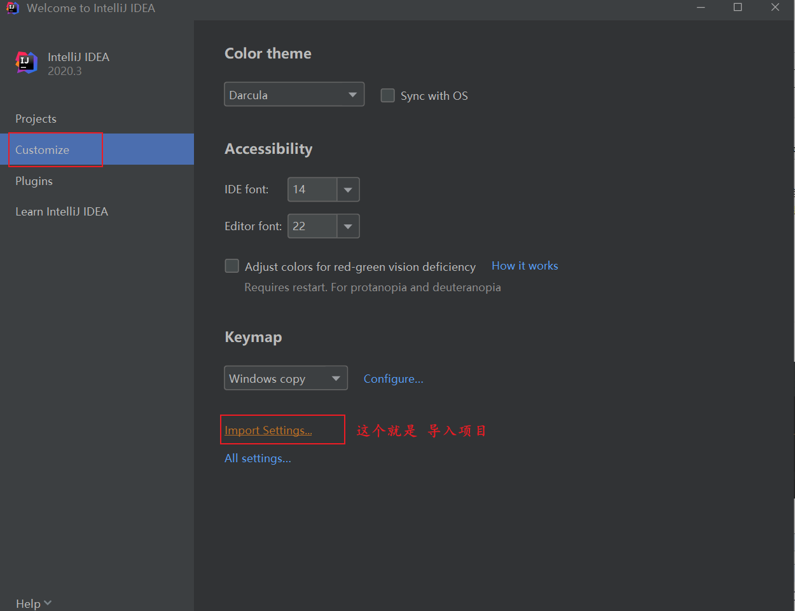Open the How it works link
795x611 pixels.
(525, 266)
